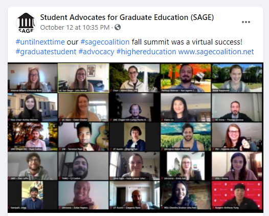Viewport: 269px width, 216px height.
Task: Click the Chair tile with fountain background
Action: tap(134, 78)
